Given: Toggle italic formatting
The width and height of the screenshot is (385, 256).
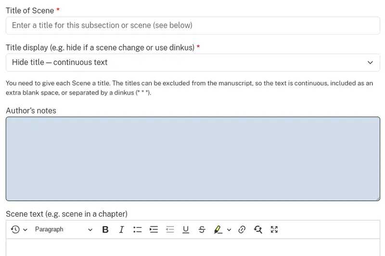Looking at the screenshot, I should [121, 230].
